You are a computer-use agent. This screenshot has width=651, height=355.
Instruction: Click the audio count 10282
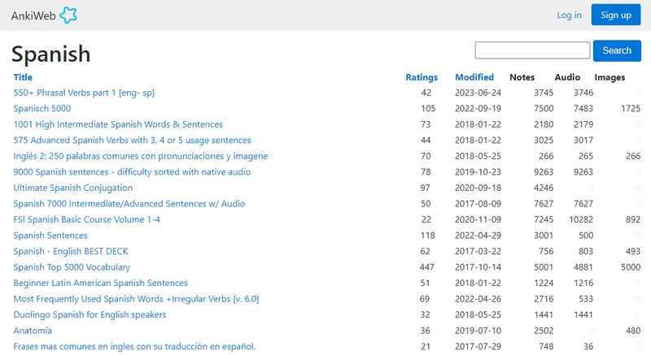581,219
